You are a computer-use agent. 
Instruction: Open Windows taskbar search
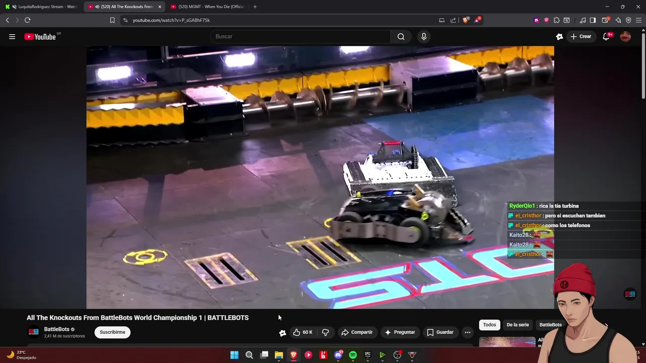[x=249, y=355]
